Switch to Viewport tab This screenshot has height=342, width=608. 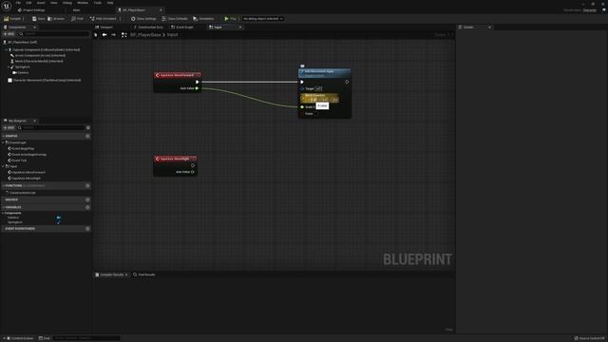pyautogui.click(x=104, y=28)
